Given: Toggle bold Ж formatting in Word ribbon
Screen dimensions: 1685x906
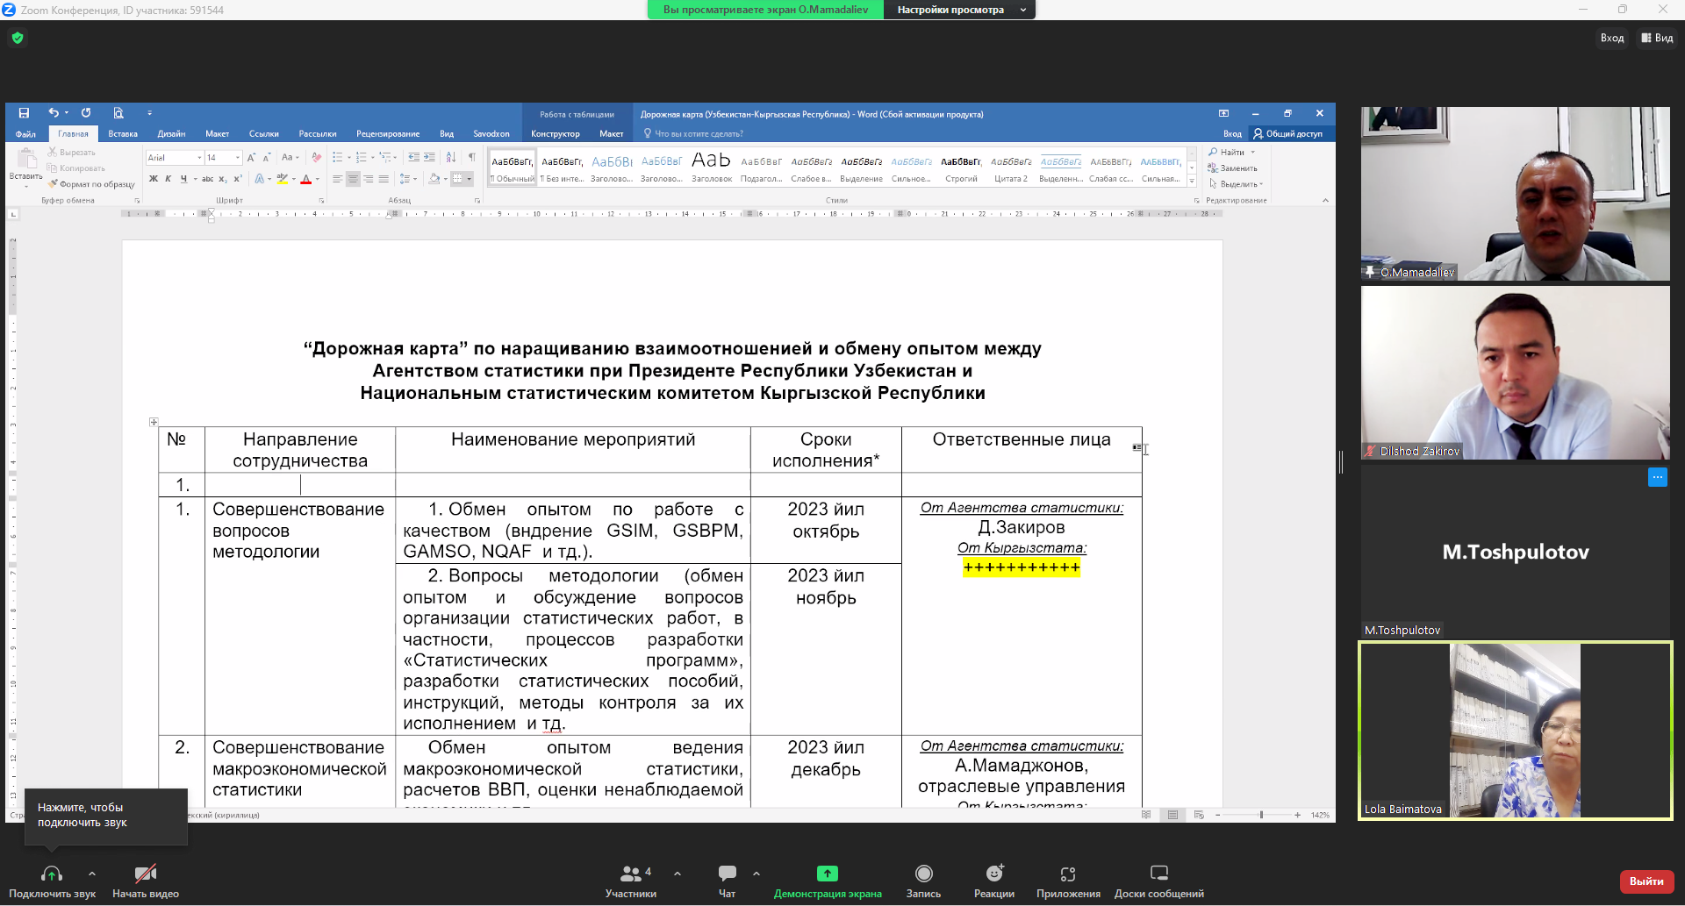Looking at the screenshot, I should (154, 179).
